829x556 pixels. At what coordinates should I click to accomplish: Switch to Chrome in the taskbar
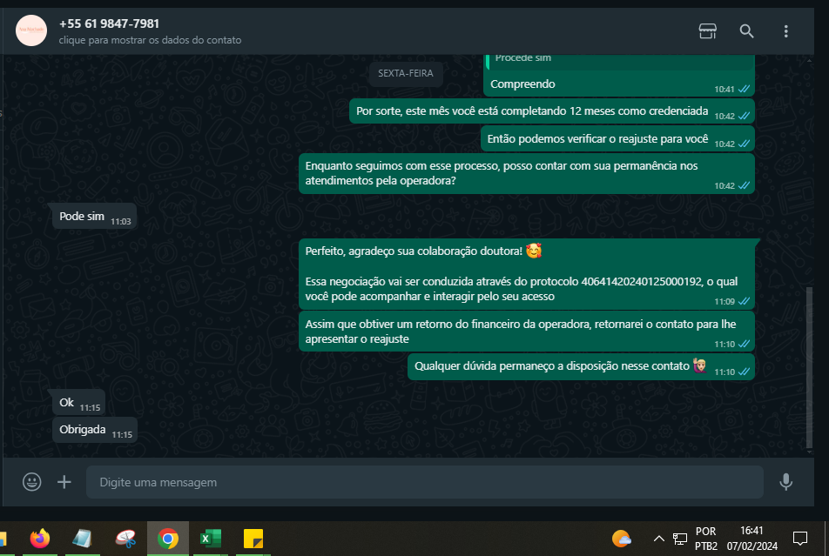167,539
